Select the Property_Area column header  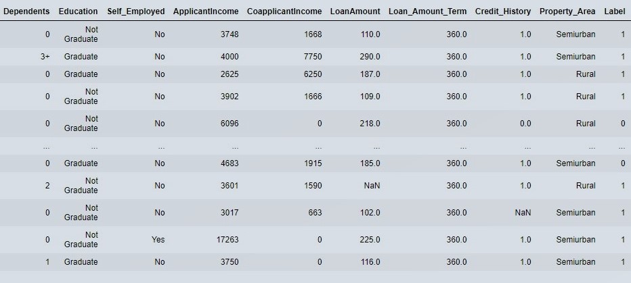567,11
